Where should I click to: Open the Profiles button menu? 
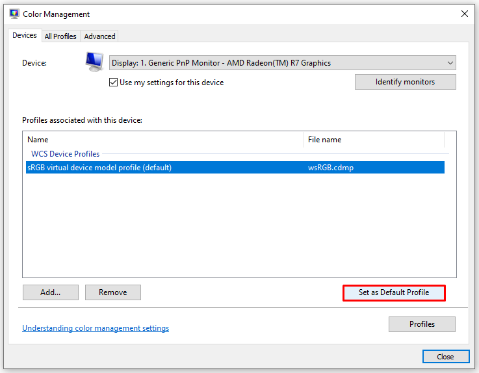(422, 324)
